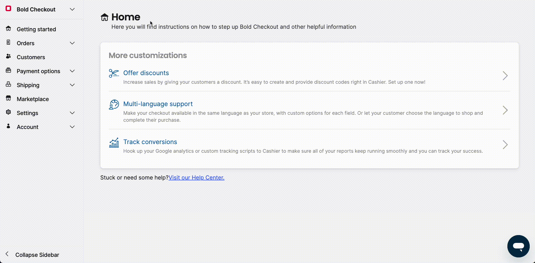Select Marketplace in the sidebar
Screen dimensions: 535x263
coord(33,99)
